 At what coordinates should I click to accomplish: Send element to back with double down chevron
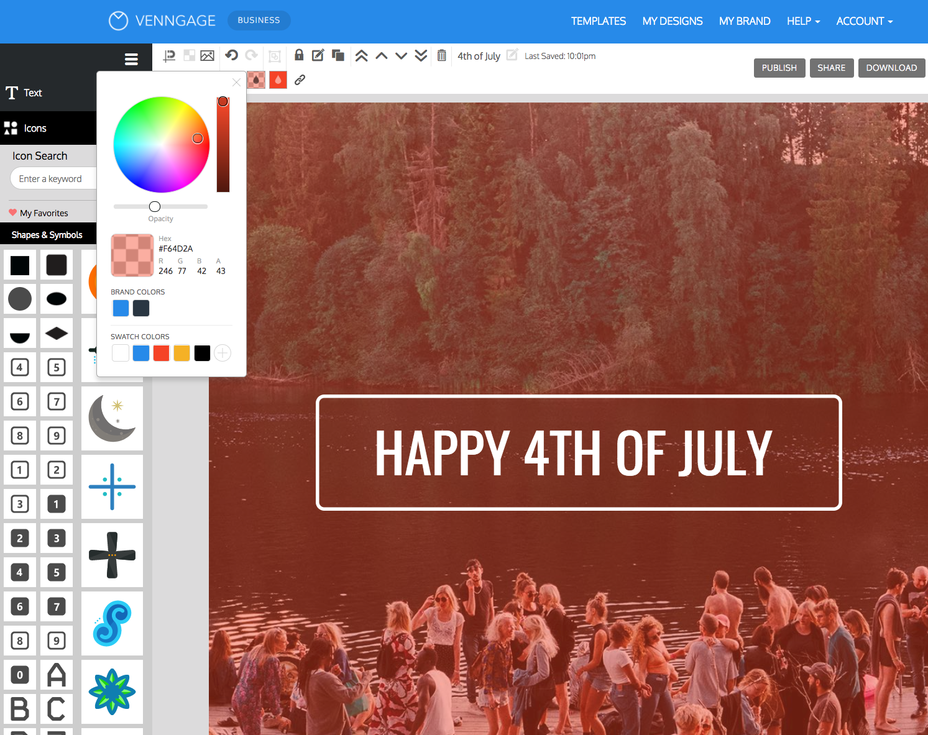[421, 56]
